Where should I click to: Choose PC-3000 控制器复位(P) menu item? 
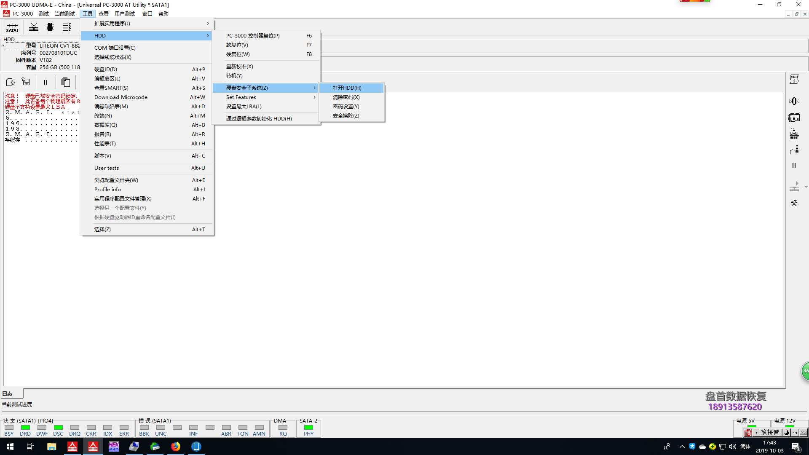tap(266, 36)
